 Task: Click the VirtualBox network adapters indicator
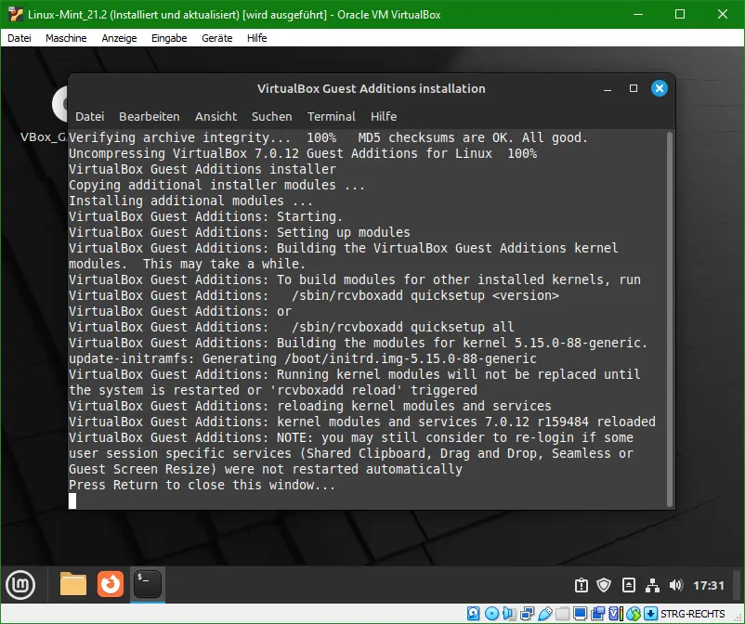(527, 614)
